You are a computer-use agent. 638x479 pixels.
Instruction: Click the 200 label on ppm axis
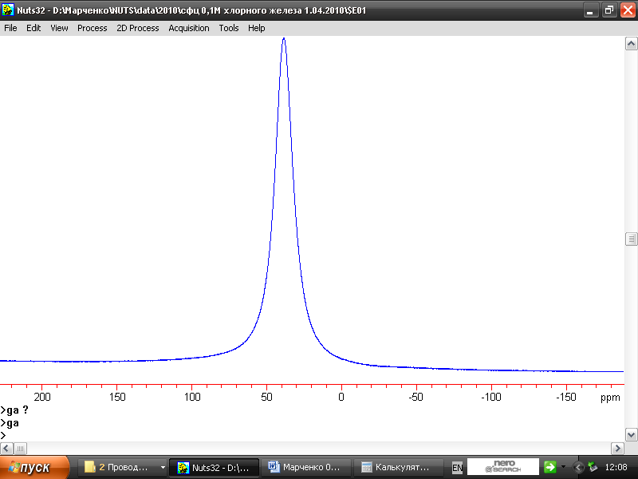click(42, 397)
